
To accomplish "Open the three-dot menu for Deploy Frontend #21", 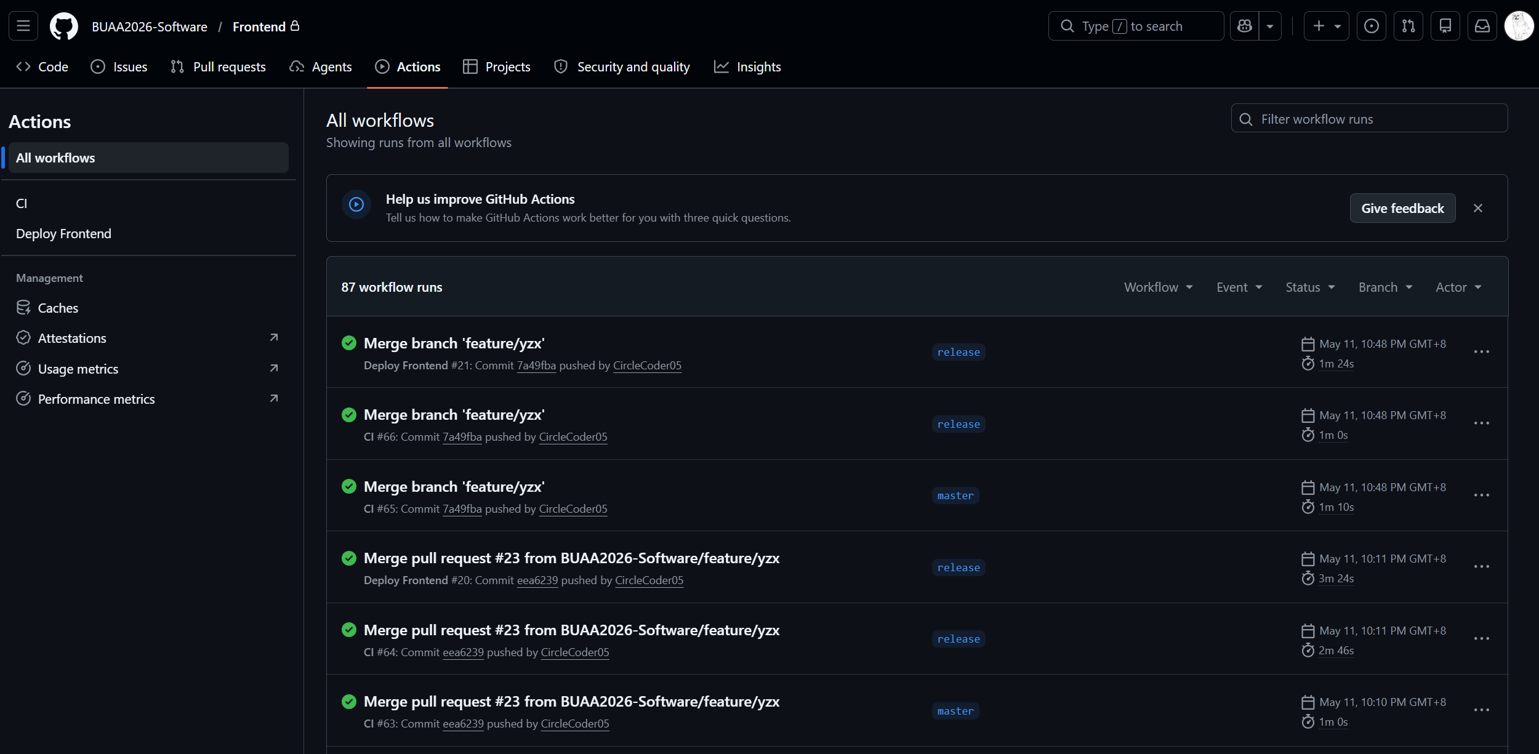I will pos(1482,351).
